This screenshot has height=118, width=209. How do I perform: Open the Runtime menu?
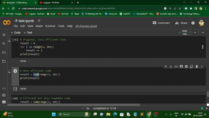pos(50,26)
